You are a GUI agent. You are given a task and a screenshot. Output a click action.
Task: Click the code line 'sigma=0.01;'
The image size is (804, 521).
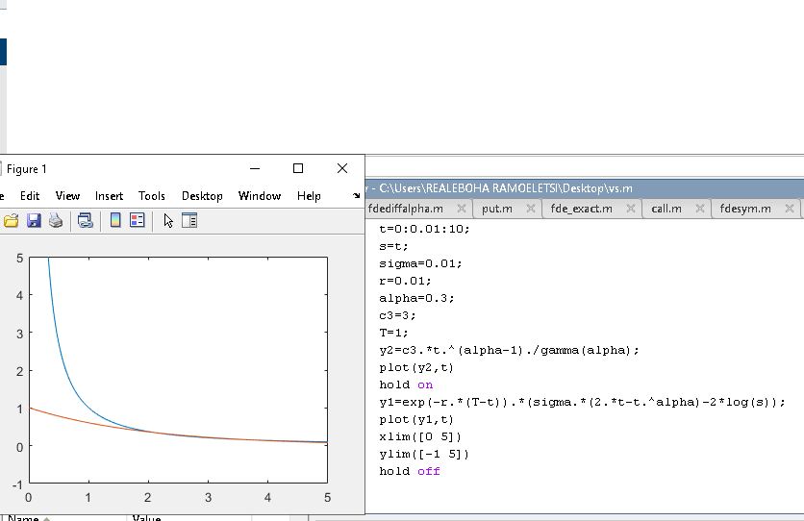[420, 263]
